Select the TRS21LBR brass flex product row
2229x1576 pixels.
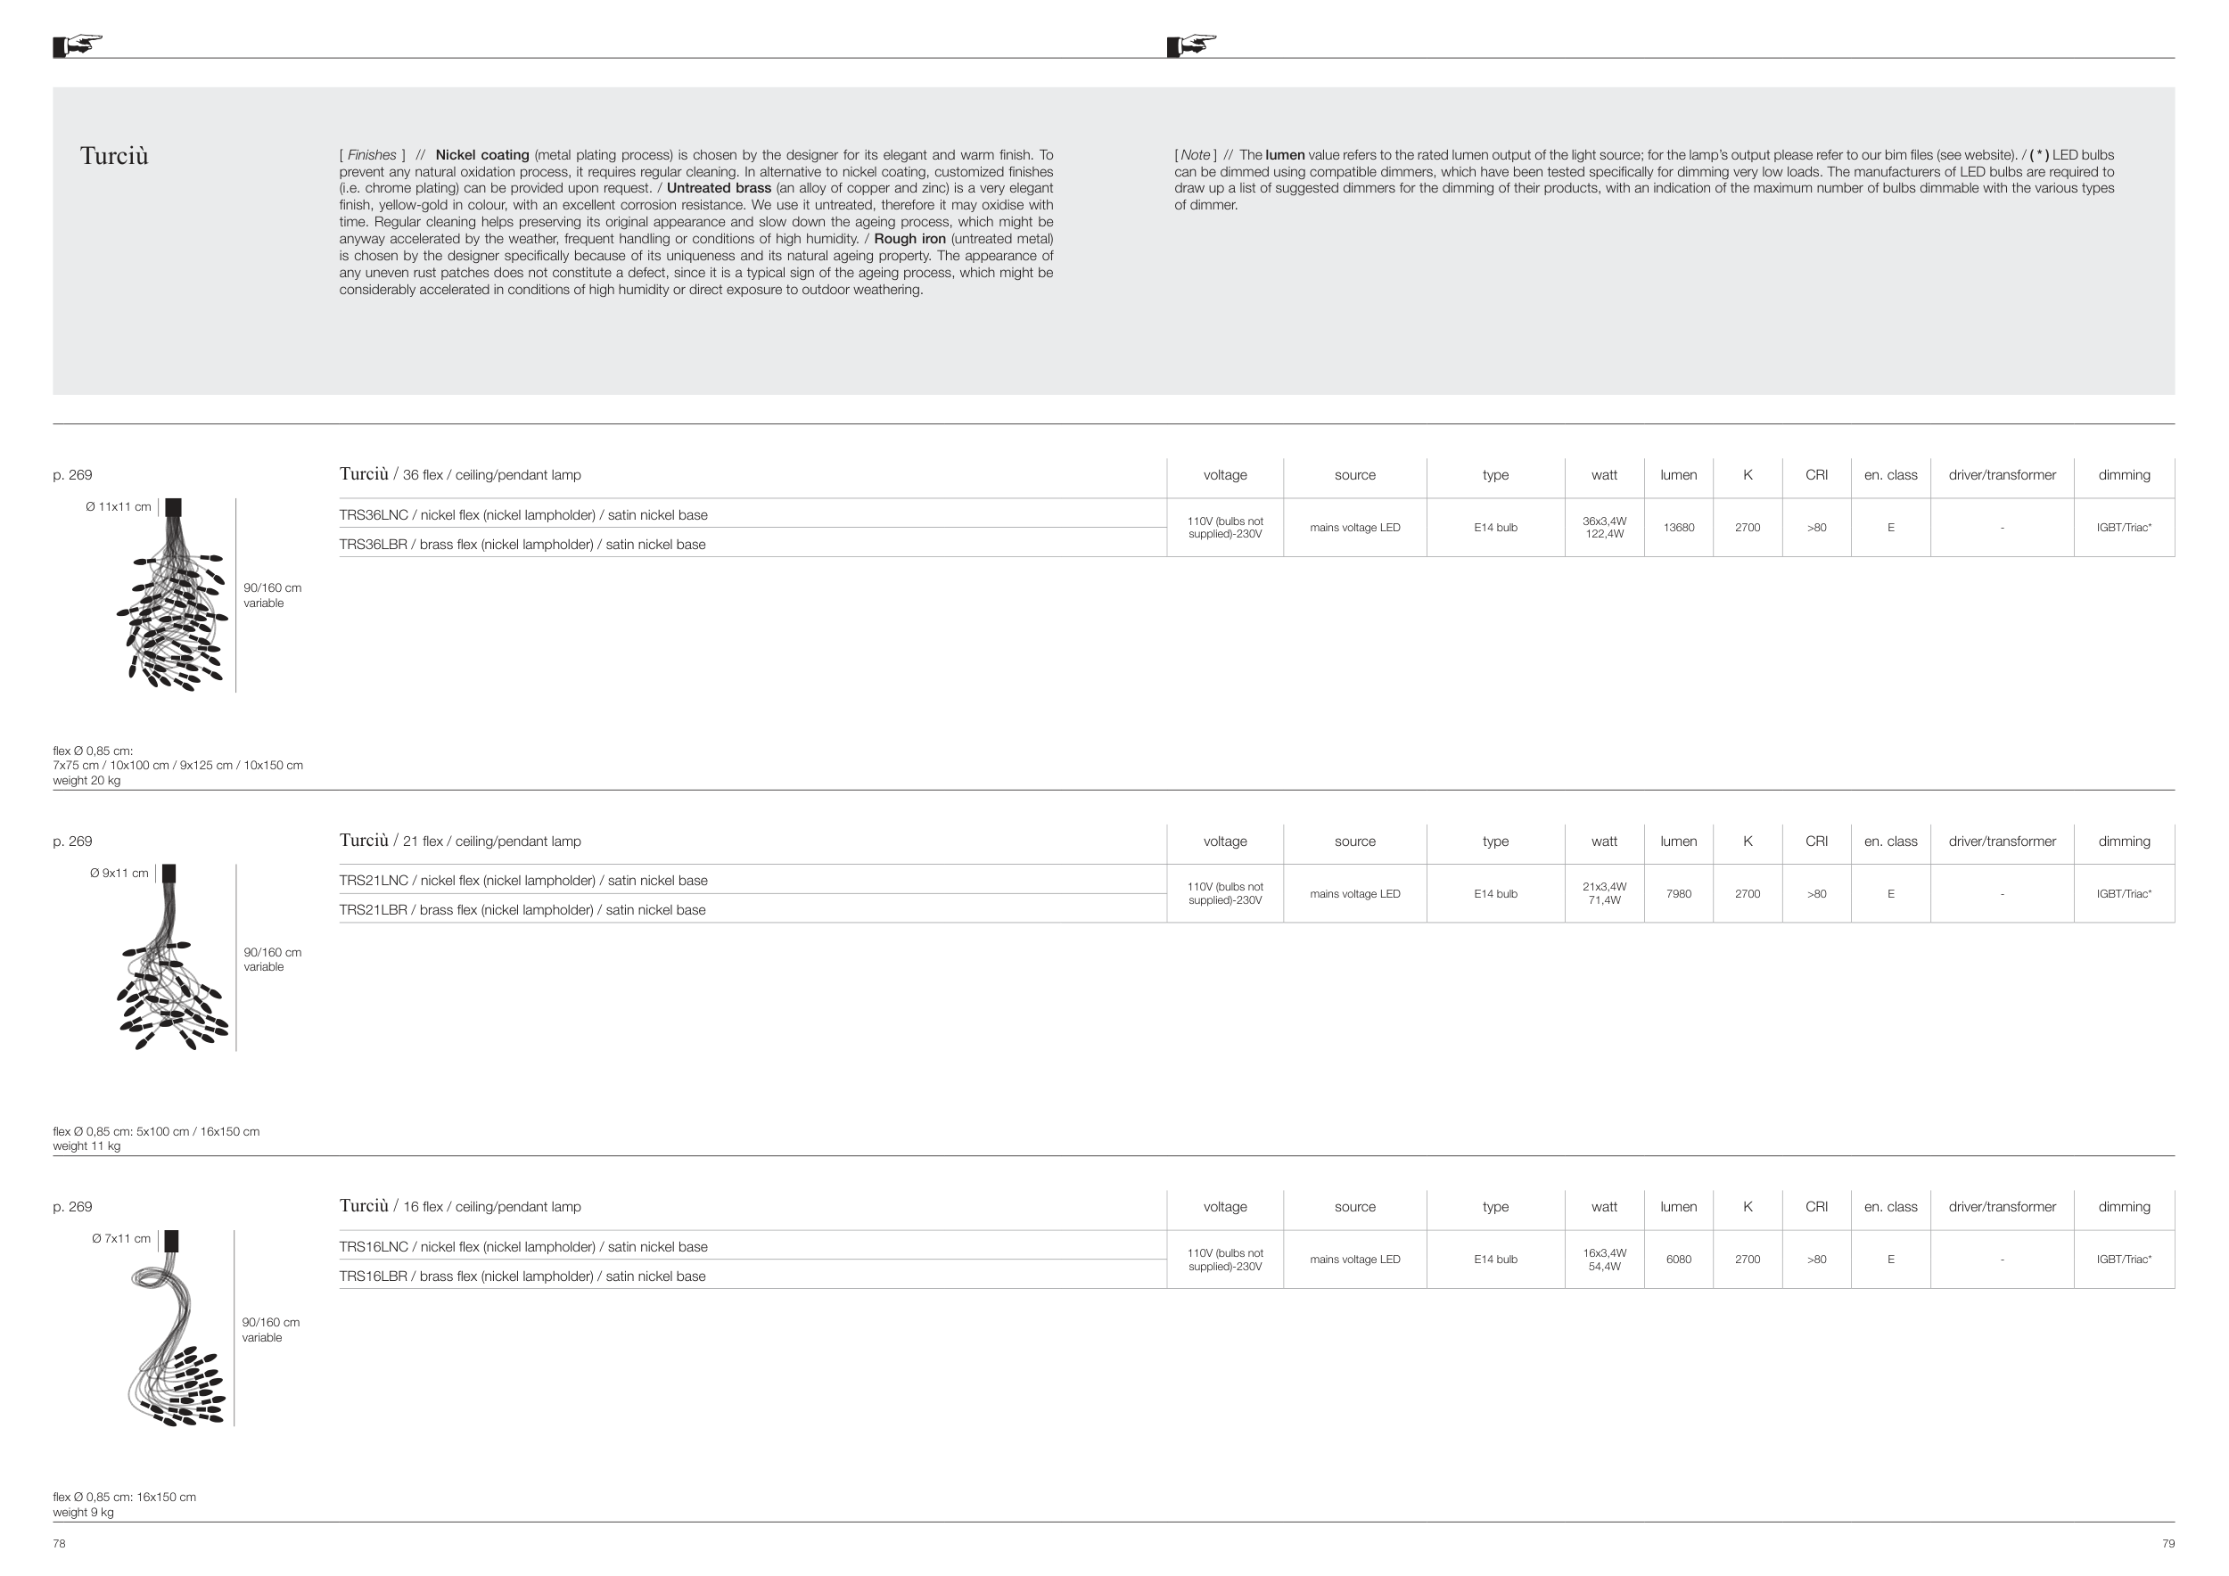click(x=522, y=910)
